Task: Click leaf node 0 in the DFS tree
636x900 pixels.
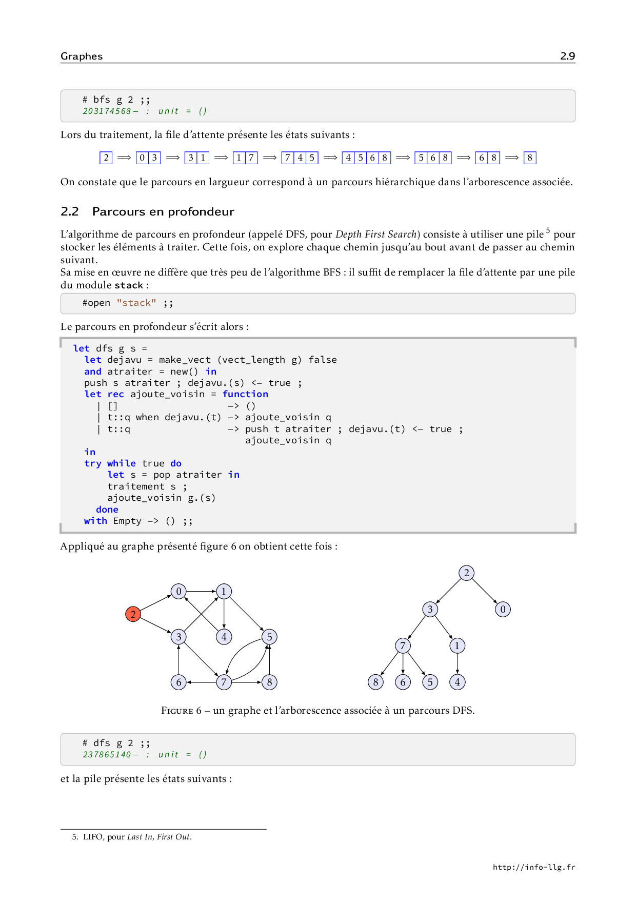Action: tap(503, 610)
